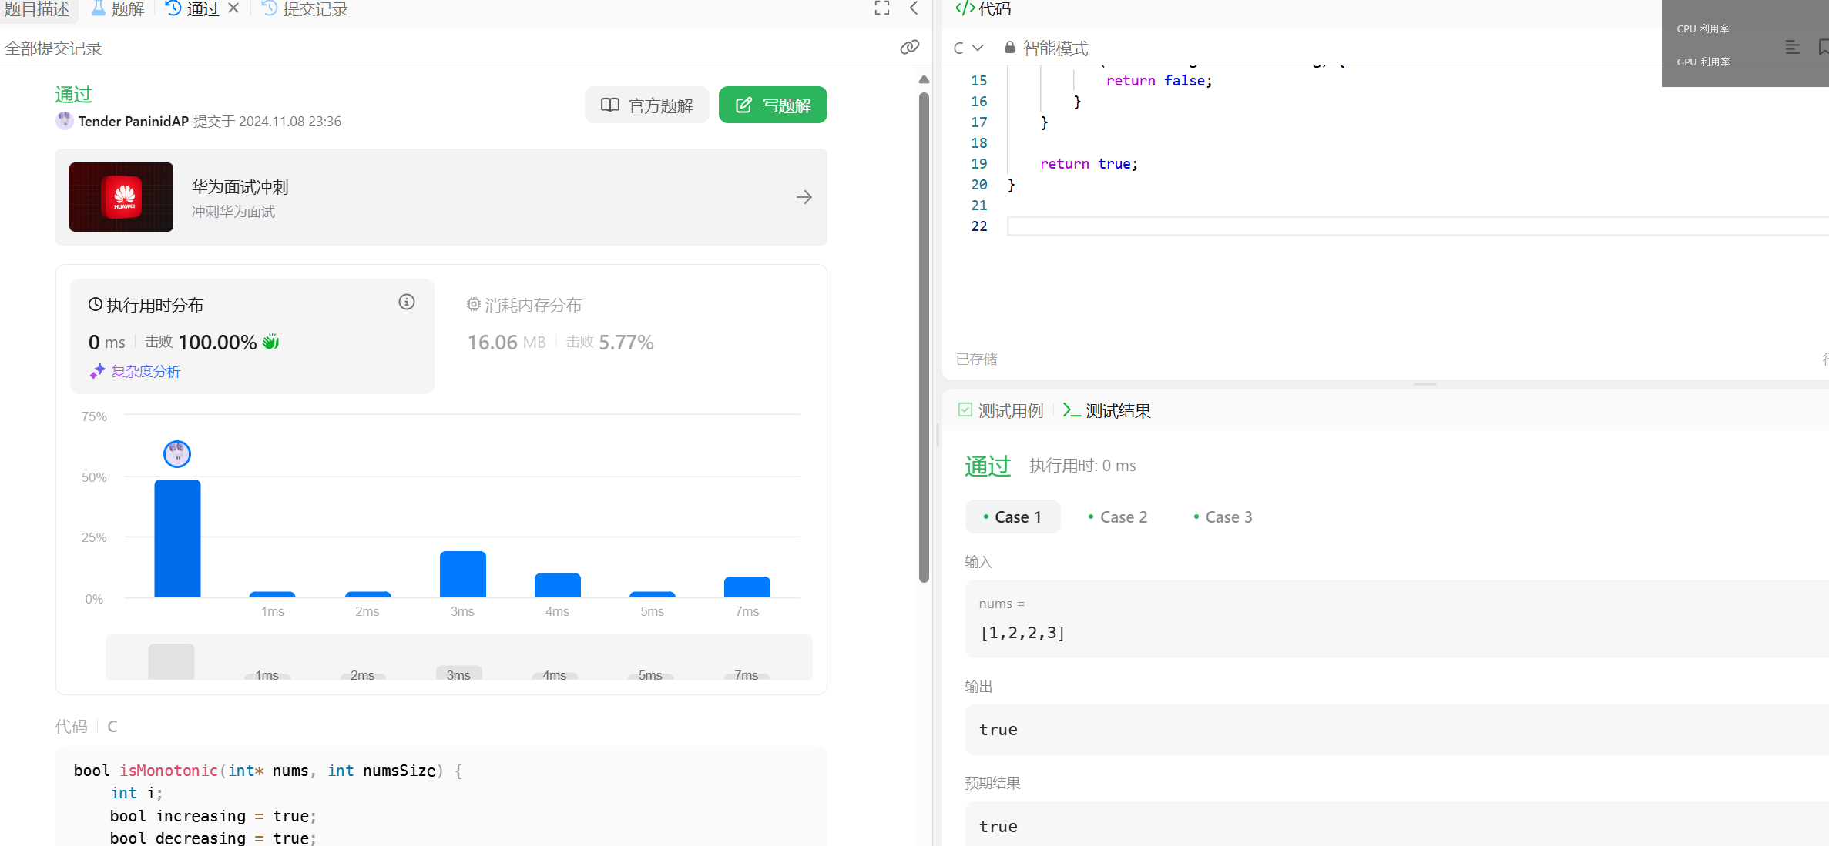
Task: Click nums input field value
Action: coord(1022,633)
